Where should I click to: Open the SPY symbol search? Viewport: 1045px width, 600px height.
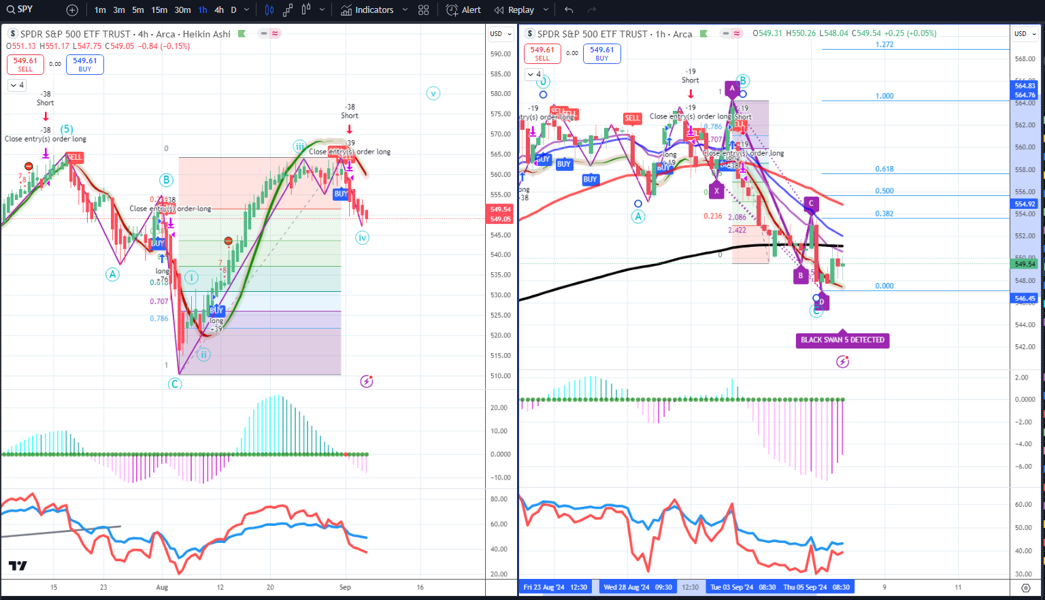pos(19,10)
